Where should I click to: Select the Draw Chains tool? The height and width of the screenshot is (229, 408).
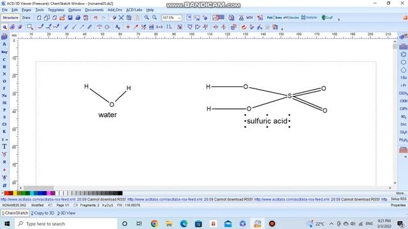pos(56,27)
